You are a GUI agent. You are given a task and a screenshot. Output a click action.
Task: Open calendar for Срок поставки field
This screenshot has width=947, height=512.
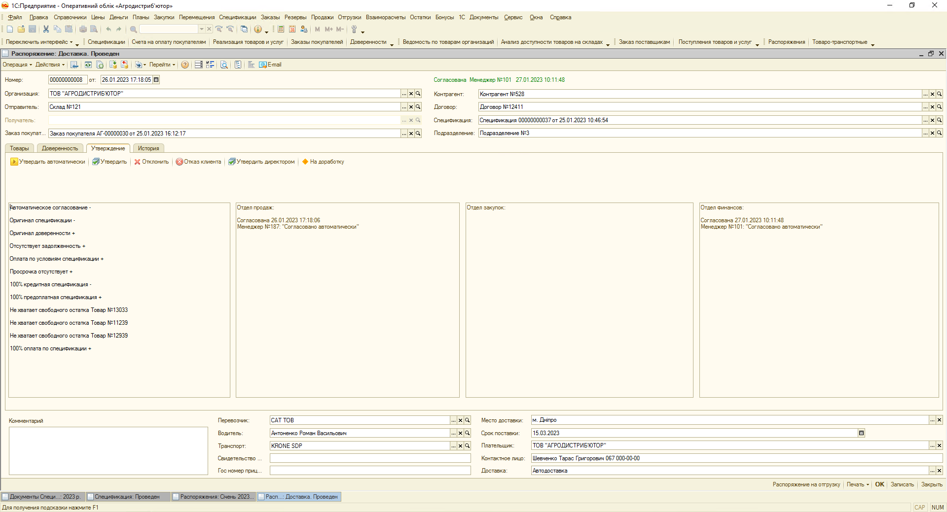click(x=861, y=433)
